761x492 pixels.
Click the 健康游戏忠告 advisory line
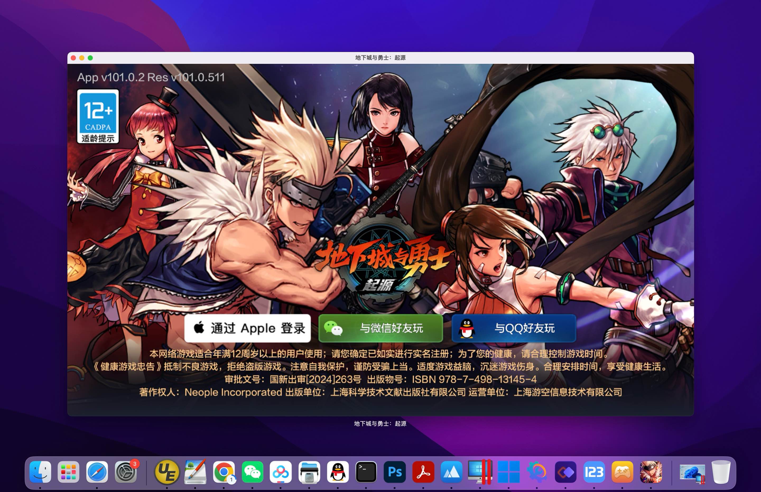[380, 366]
